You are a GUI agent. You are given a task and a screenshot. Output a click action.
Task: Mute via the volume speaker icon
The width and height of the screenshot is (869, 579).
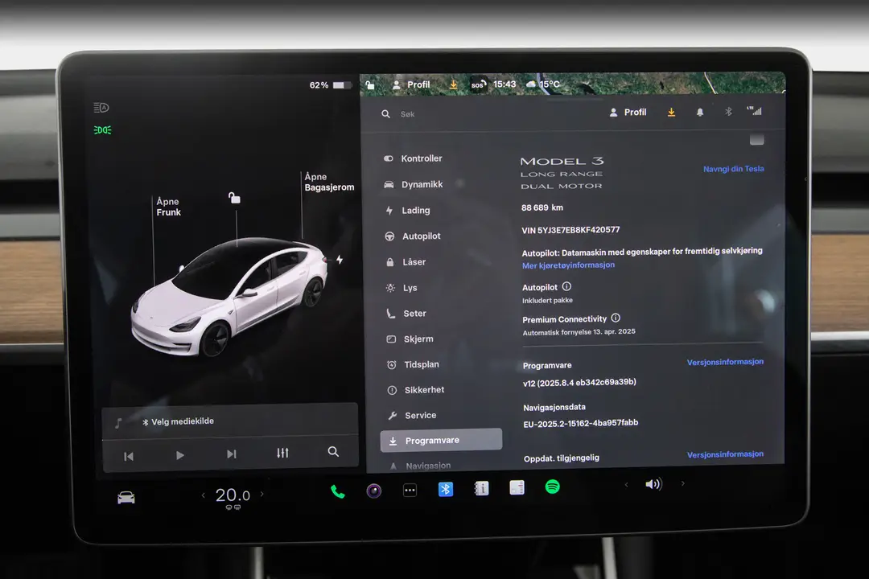pyautogui.click(x=653, y=484)
